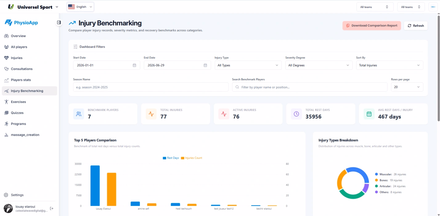
Task: Expand the Injury Type dropdown
Action: (x=248, y=65)
